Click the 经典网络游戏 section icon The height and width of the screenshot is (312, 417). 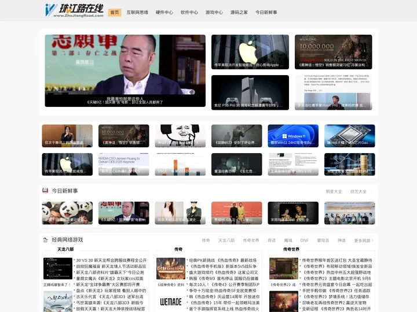(45, 240)
